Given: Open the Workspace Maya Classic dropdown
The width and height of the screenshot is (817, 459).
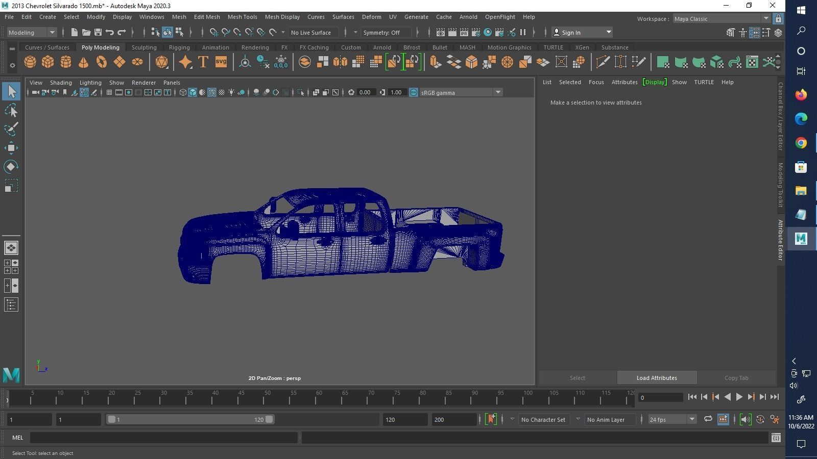Looking at the screenshot, I should (721, 18).
